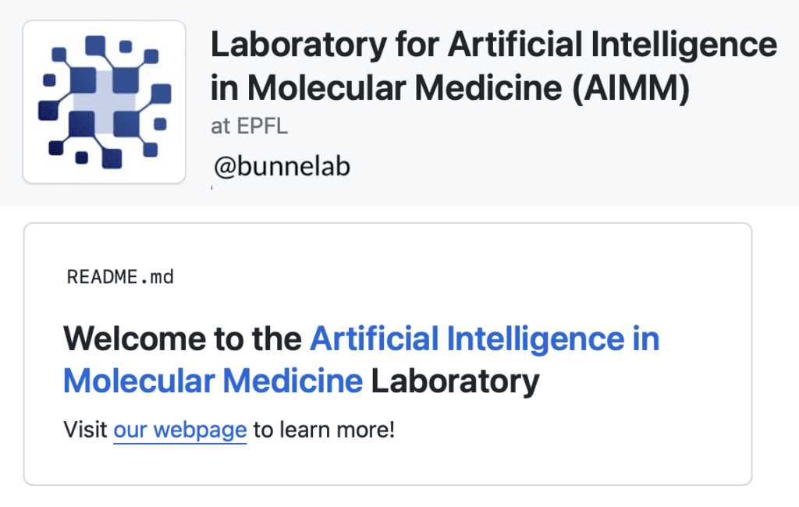
Task: Click the blue "Molecular Medicine" text in README
Action: 212,381
